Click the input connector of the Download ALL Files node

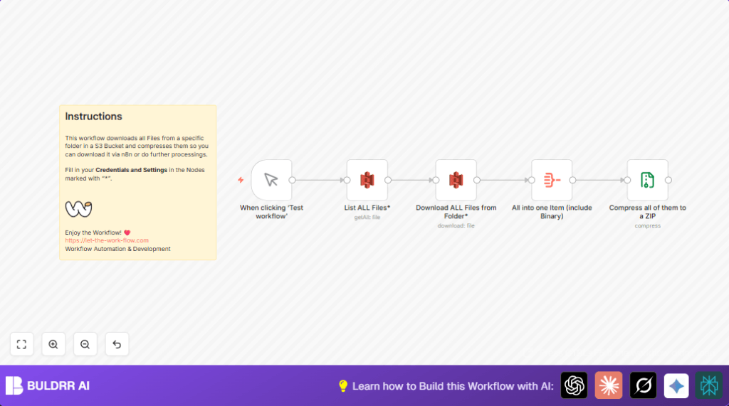(436, 180)
